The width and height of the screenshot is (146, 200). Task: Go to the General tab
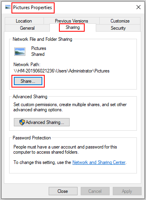27,28
